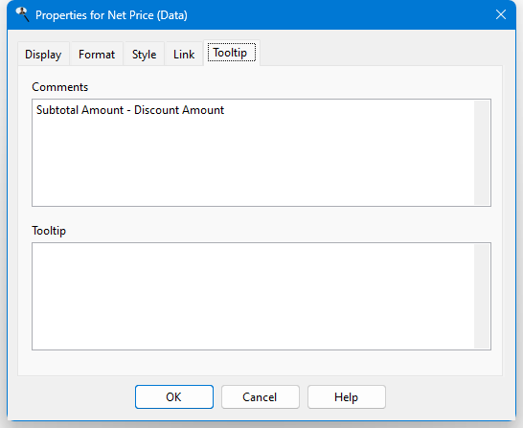Click the Tooltip box vertical scrollbar
Viewport: 523px width, 428px height.
click(482, 296)
